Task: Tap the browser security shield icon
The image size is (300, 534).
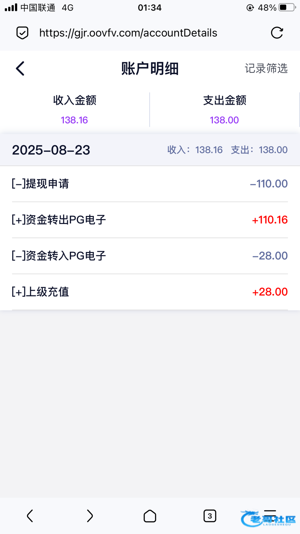Action: click(22, 33)
